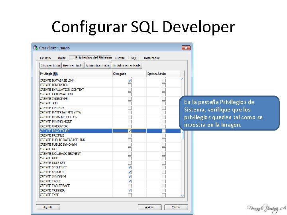
Task: Click the privileges list scroll up arrow
Action: coord(182,79)
